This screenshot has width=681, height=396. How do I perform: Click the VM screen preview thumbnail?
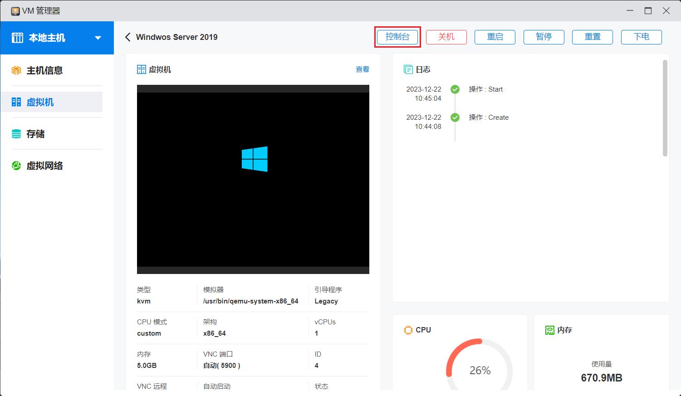[x=253, y=179]
